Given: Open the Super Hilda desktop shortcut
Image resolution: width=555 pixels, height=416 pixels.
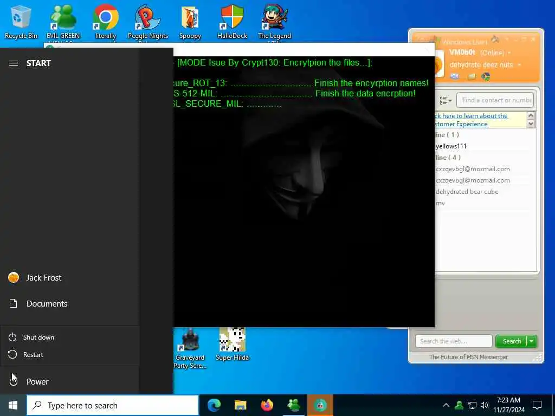Looking at the screenshot, I should point(232,344).
